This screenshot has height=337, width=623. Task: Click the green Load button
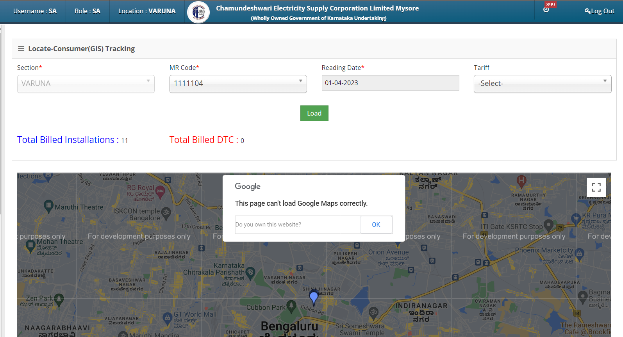[x=314, y=113]
